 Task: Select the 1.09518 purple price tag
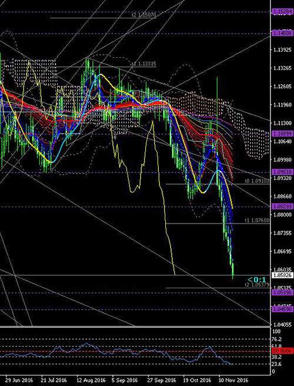click(x=282, y=172)
